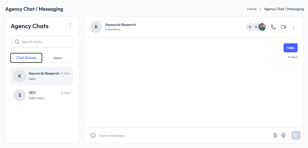Expand the conversation header three-dot menu

293,27
